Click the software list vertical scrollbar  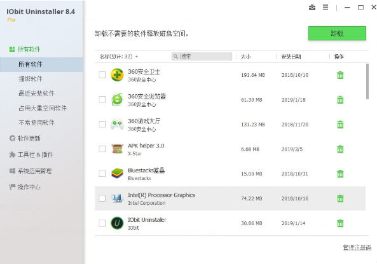tap(367, 81)
